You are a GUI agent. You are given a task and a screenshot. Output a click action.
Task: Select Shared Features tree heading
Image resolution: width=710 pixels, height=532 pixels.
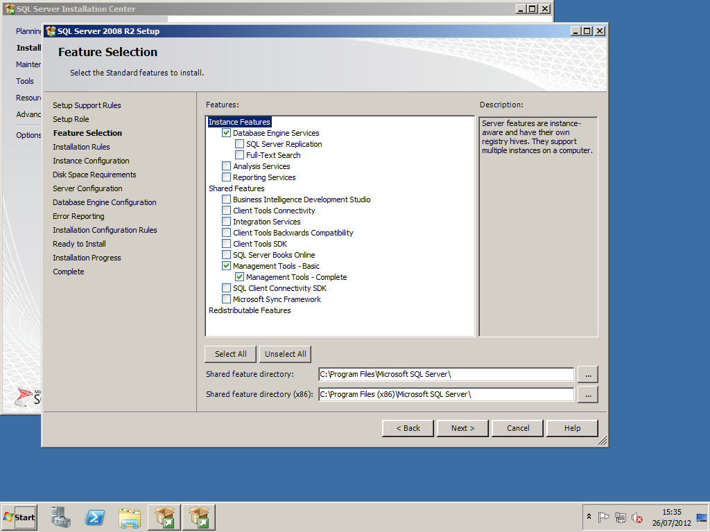236,188
